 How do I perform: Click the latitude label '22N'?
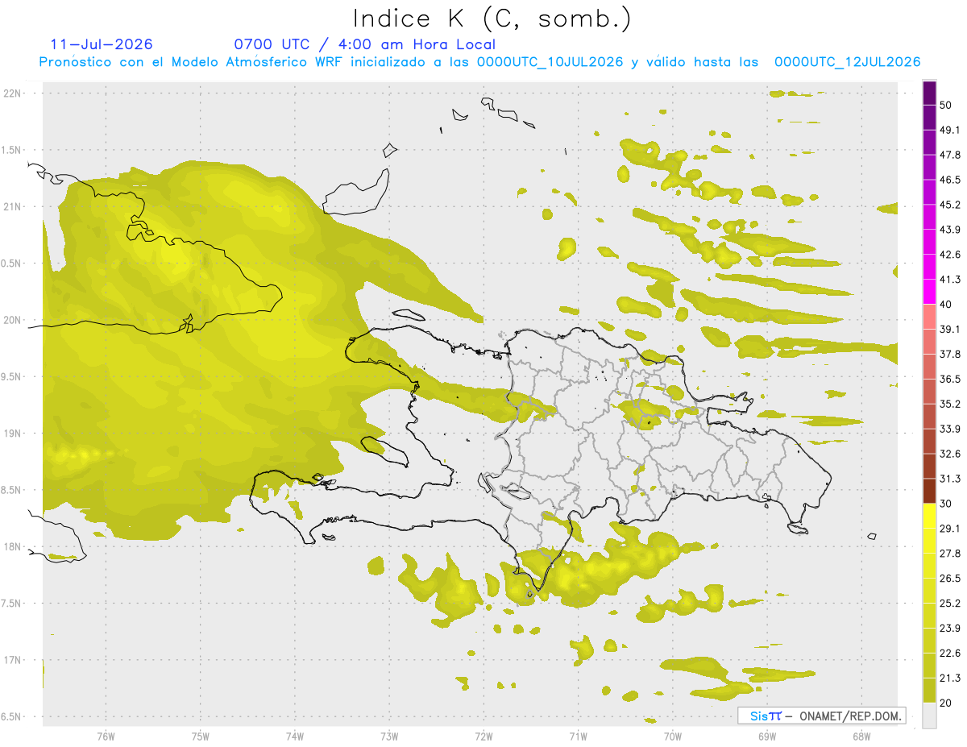point(11,93)
